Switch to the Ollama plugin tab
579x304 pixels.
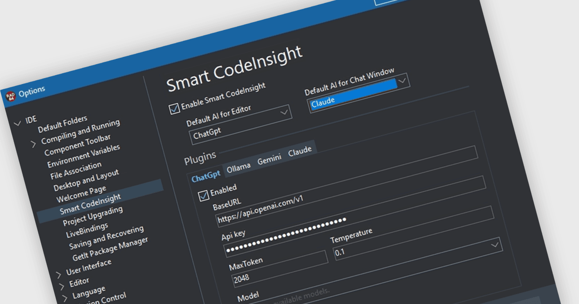(x=239, y=167)
